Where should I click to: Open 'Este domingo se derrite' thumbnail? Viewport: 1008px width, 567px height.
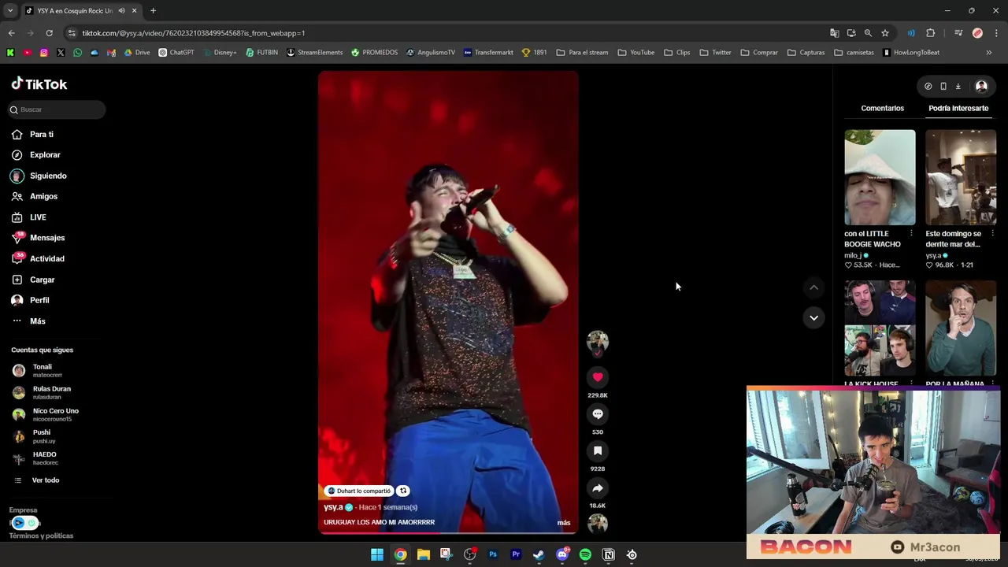[961, 177]
